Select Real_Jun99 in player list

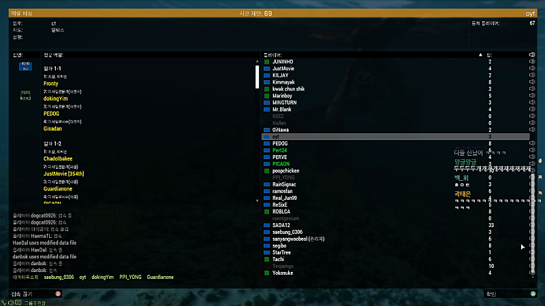285,198
